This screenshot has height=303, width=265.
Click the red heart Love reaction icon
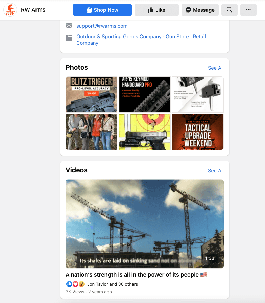[75, 284]
